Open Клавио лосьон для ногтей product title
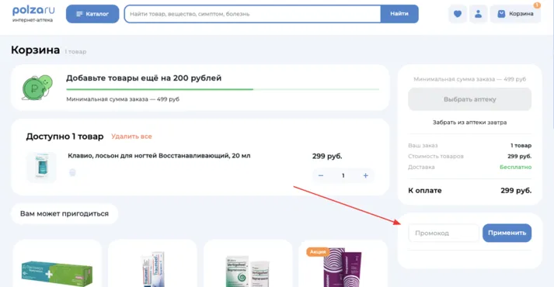Screen dimensions: 554x287 159,155
